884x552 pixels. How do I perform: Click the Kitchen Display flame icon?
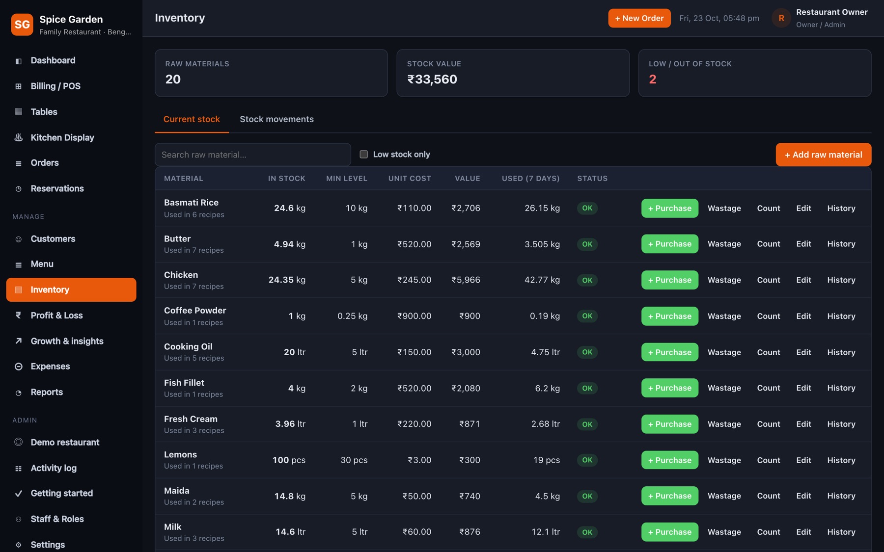coord(19,137)
